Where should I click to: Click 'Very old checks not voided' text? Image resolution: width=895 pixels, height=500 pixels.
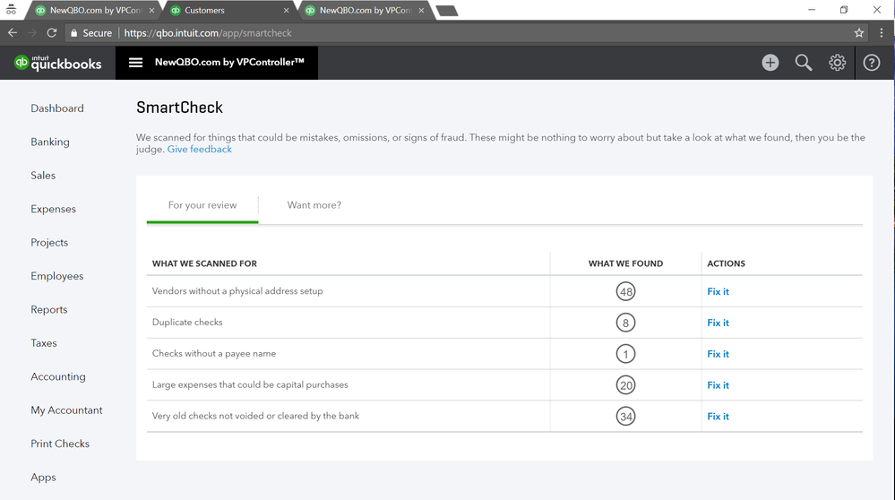(255, 416)
